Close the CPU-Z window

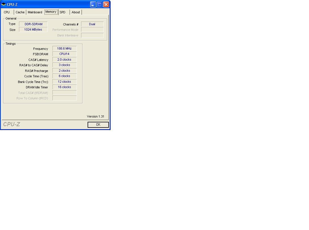point(106,4)
